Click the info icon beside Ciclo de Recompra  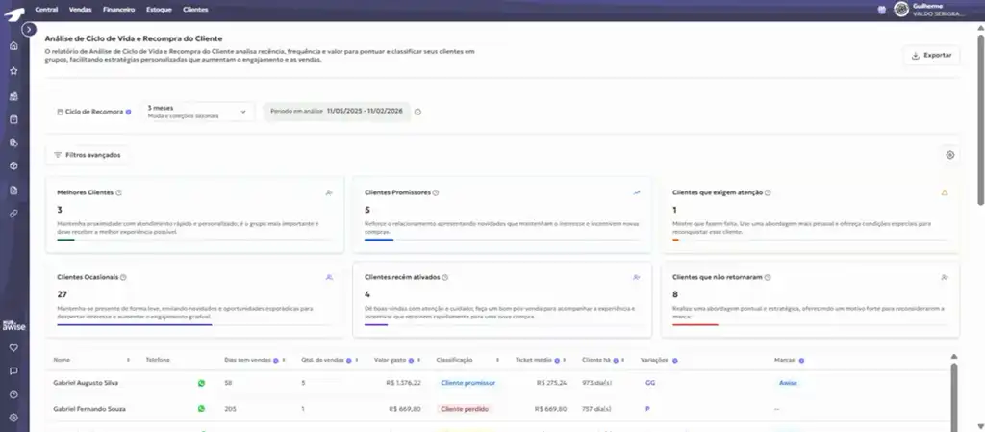(128, 112)
